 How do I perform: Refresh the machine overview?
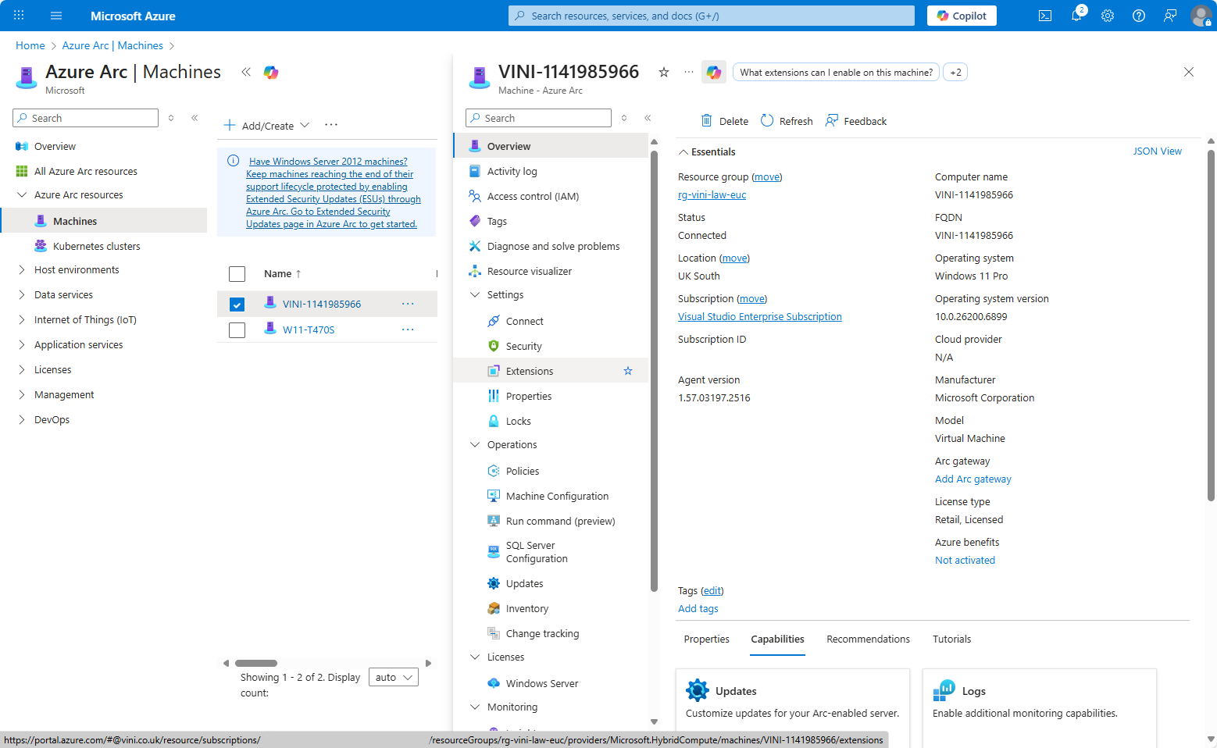coord(787,121)
